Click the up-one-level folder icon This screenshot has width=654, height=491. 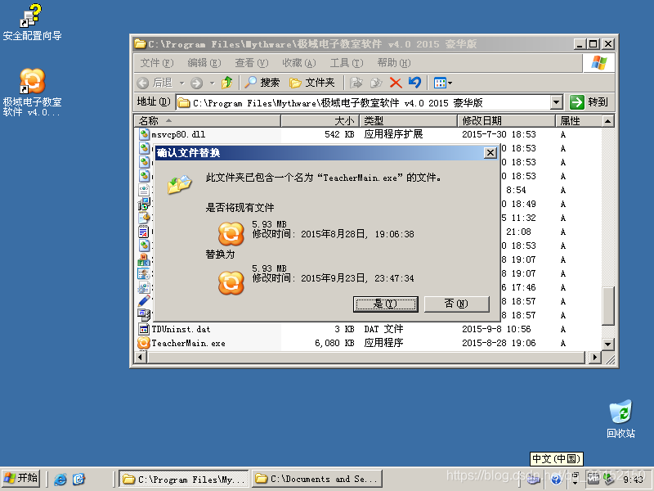(x=227, y=83)
